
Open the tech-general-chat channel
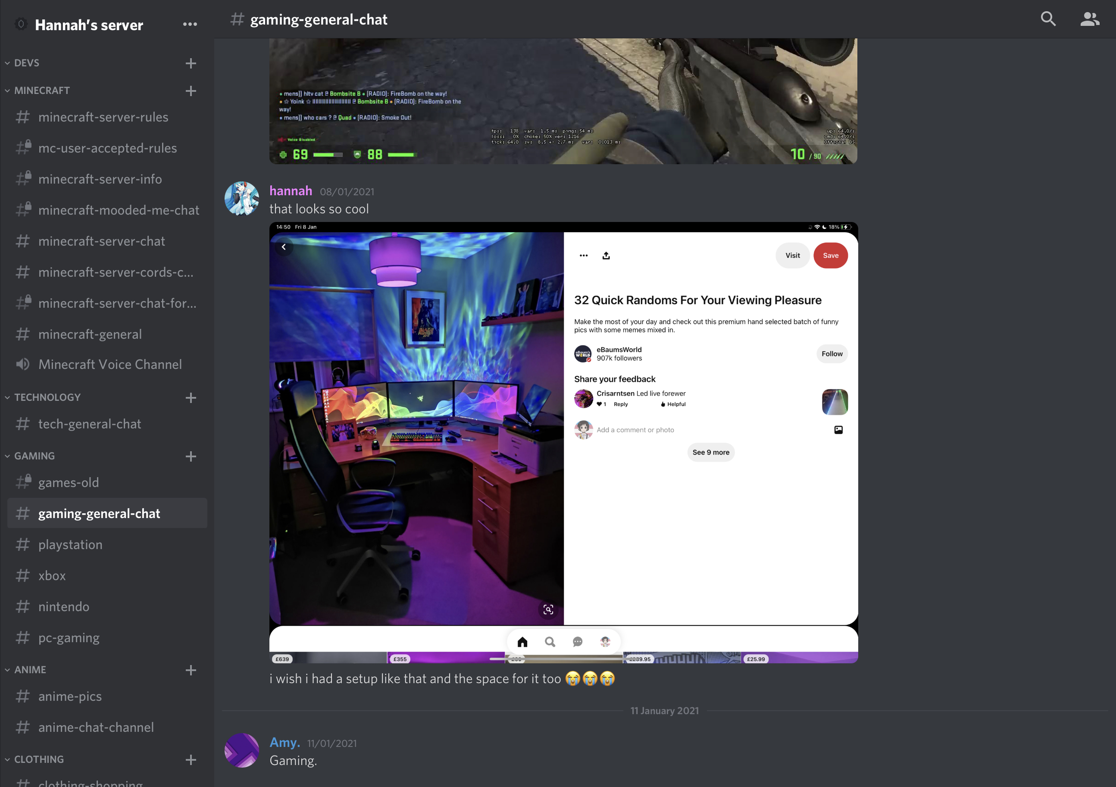click(89, 424)
